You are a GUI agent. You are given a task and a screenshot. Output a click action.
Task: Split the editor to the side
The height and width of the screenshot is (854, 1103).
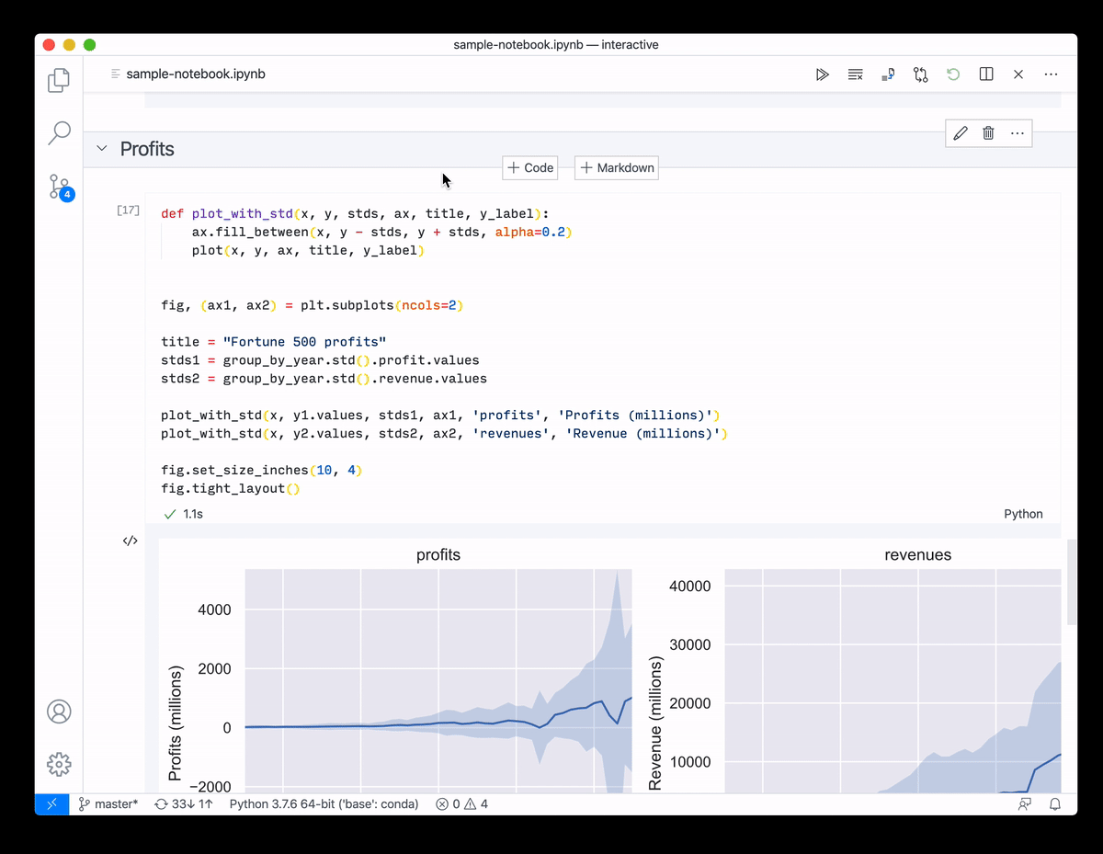(x=986, y=74)
